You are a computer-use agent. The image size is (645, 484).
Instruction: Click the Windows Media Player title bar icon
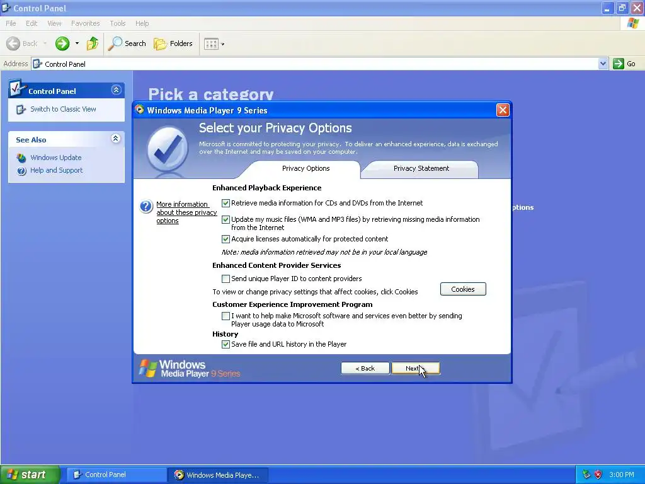[140, 110]
